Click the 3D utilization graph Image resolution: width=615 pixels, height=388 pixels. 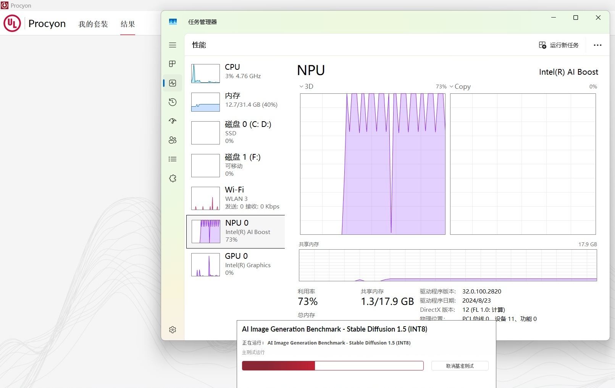pyautogui.click(x=373, y=164)
